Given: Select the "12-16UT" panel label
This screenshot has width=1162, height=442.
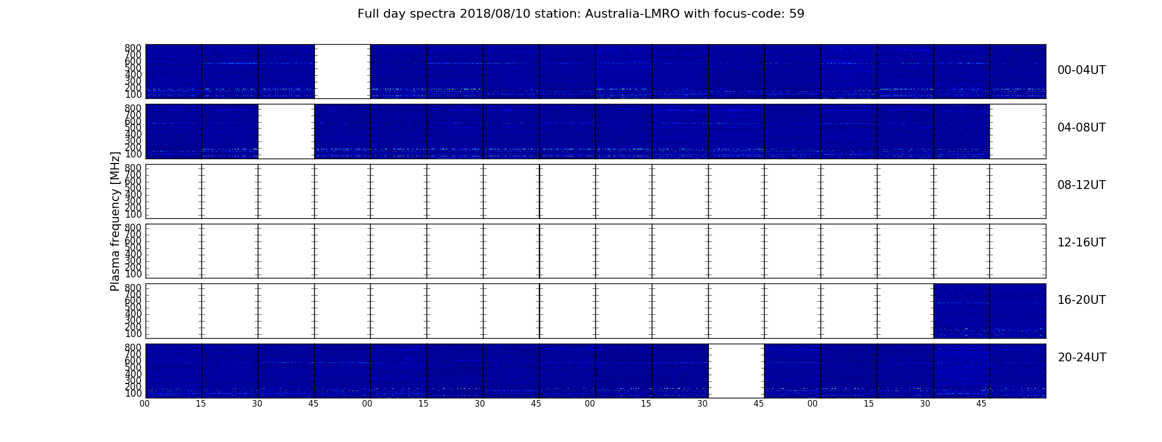Looking at the screenshot, I should coord(1081,243).
